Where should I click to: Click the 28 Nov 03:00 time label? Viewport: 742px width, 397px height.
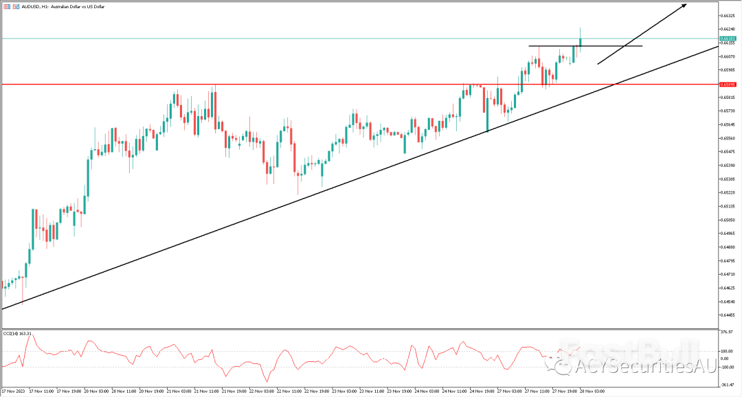[x=592, y=391]
